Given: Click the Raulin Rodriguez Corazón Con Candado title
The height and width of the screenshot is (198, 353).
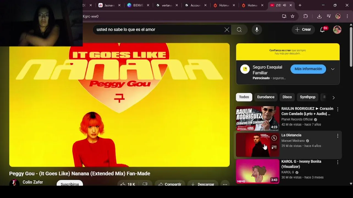Looking at the screenshot, I should click(307, 111).
